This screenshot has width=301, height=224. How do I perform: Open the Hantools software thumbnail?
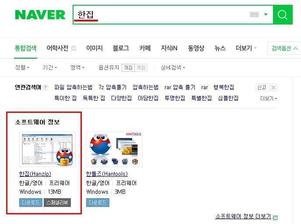115,149
